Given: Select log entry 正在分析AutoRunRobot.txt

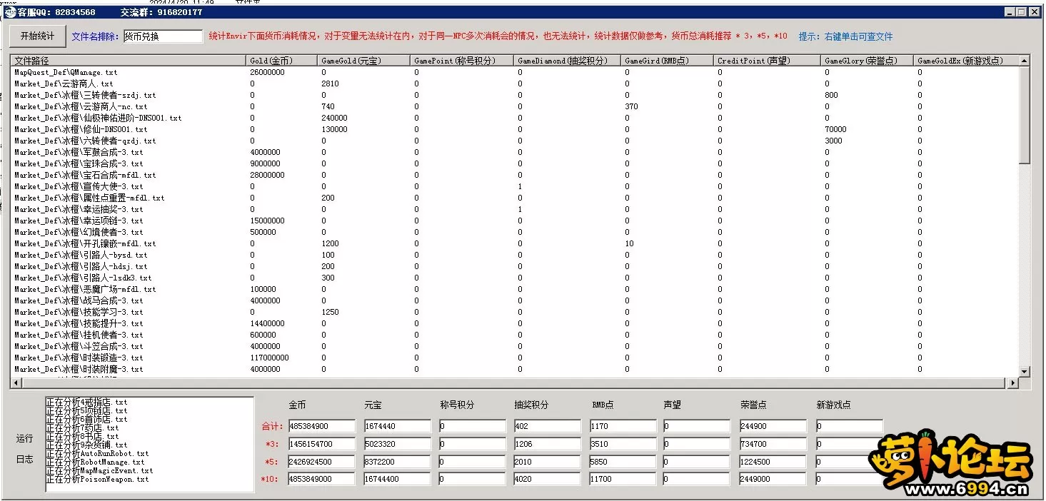Looking at the screenshot, I should tap(98, 454).
